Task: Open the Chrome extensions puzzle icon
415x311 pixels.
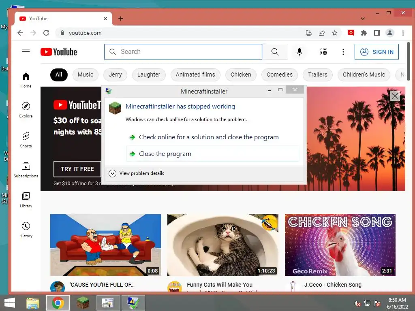Action: tap(364, 33)
